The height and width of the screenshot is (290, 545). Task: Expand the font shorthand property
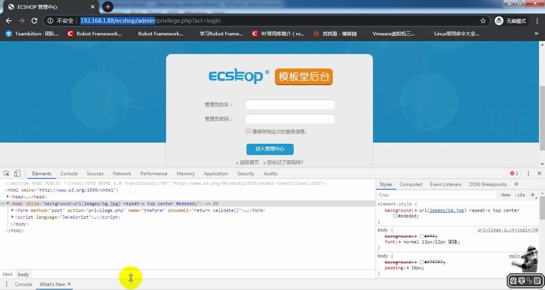click(x=400, y=242)
